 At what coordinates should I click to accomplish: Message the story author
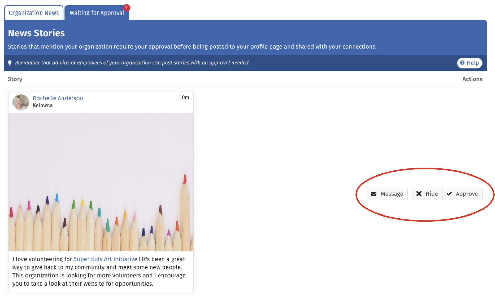coord(387,194)
